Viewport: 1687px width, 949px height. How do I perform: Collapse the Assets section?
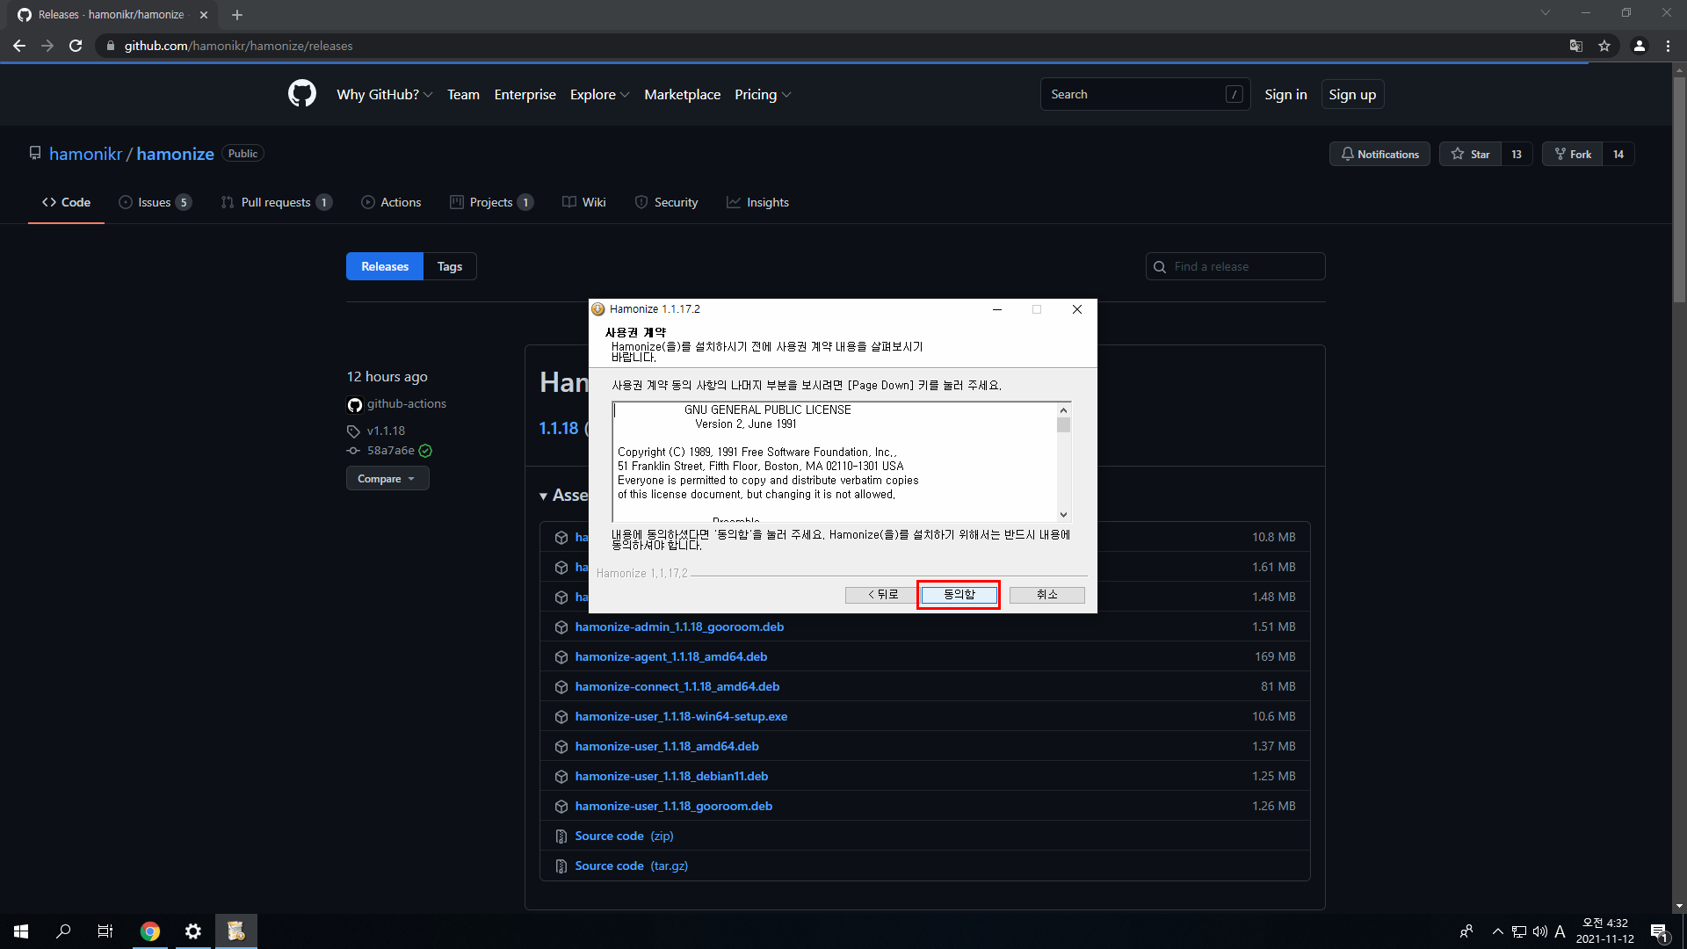[563, 496]
